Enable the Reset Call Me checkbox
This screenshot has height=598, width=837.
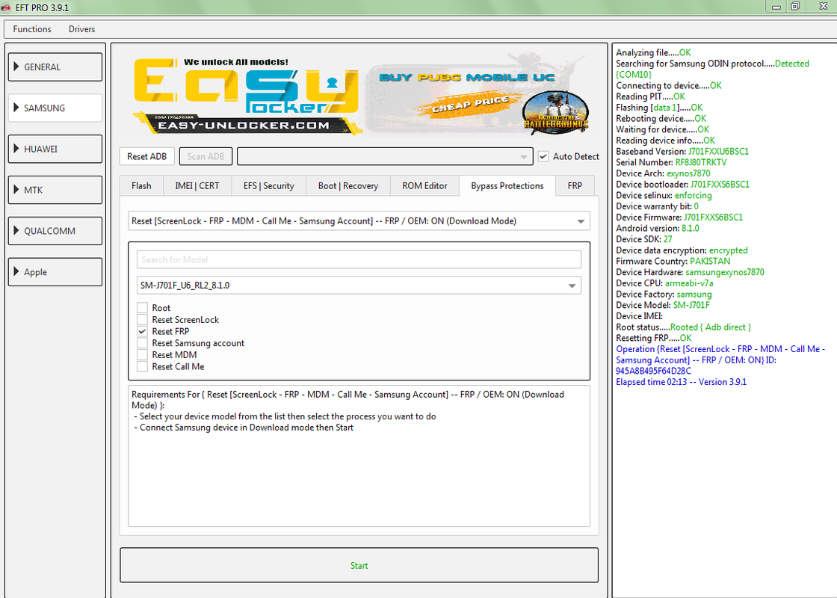pos(143,367)
